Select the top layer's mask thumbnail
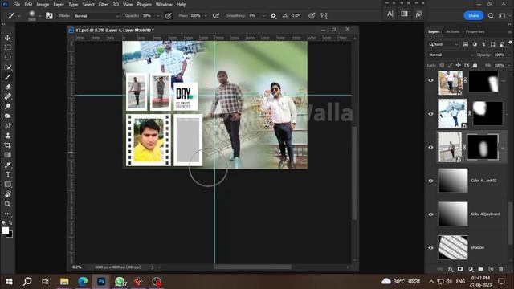Viewport: 514px width, 289px height. coord(483,82)
